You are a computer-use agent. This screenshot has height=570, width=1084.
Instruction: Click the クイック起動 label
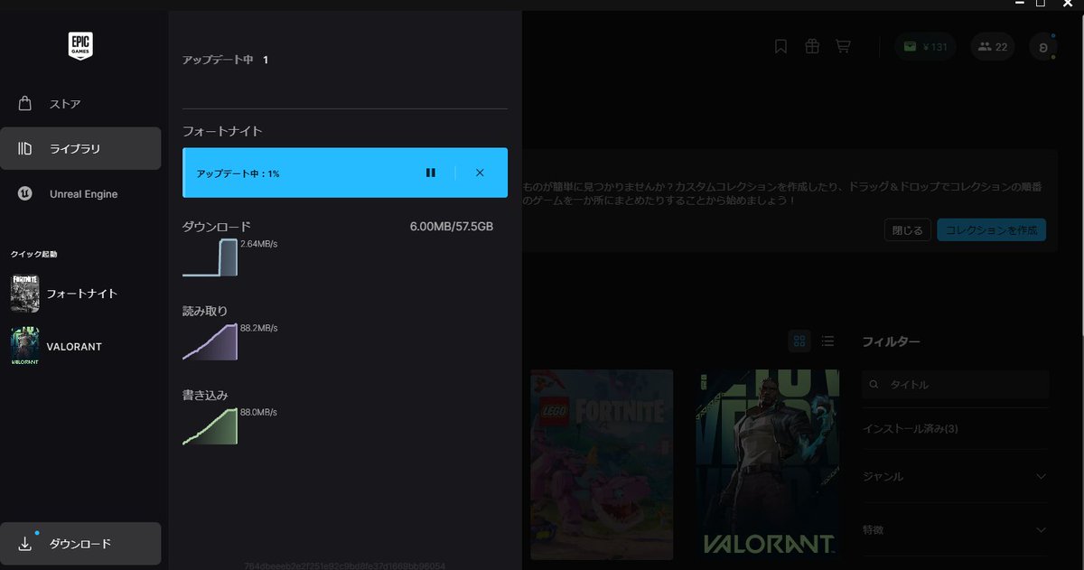point(34,254)
